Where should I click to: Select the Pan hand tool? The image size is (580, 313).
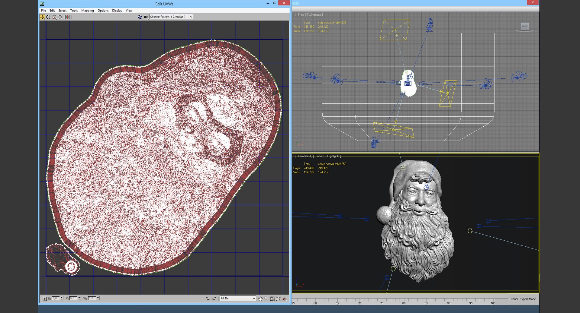260,299
